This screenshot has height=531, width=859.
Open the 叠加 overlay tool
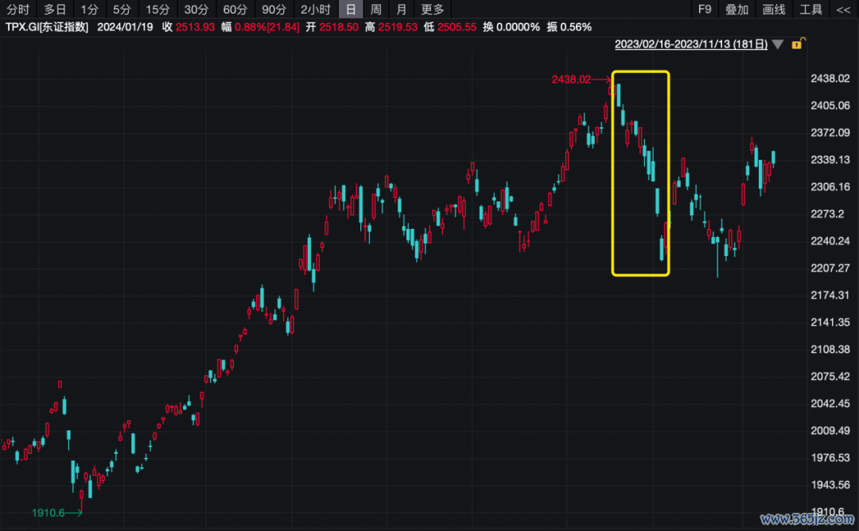click(x=737, y=10)
